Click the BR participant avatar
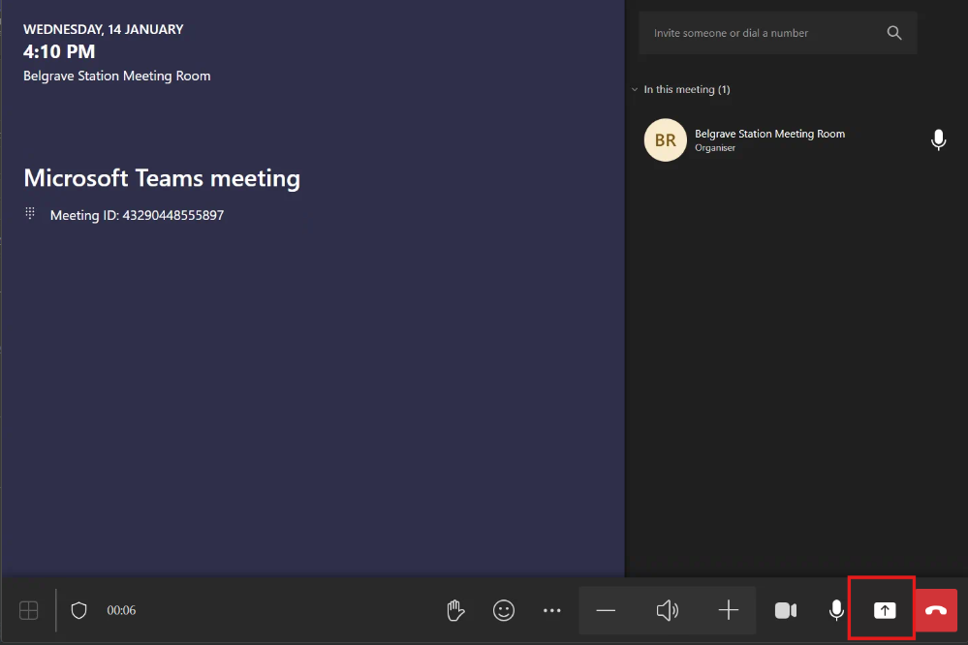This screenshot has width=968, height=645. pos(665,140)
